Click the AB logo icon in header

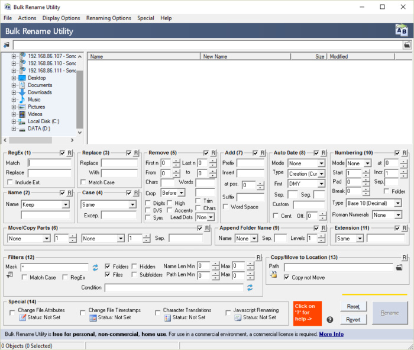pos(402,30)
